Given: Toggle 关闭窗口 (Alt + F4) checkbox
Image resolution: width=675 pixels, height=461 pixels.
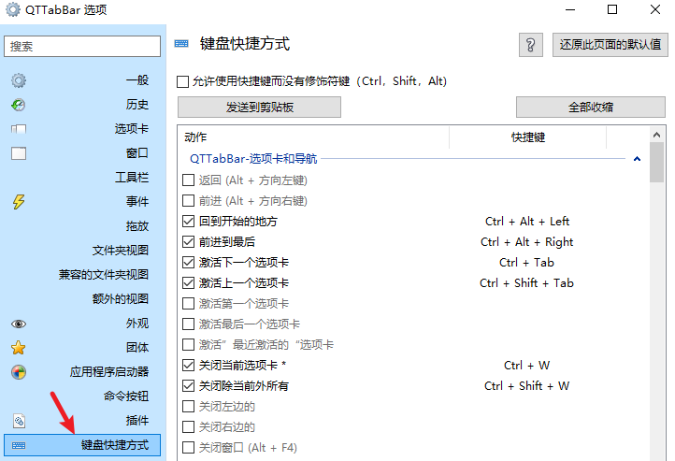Looking at the screenshot, I should (x=188, y=448).
